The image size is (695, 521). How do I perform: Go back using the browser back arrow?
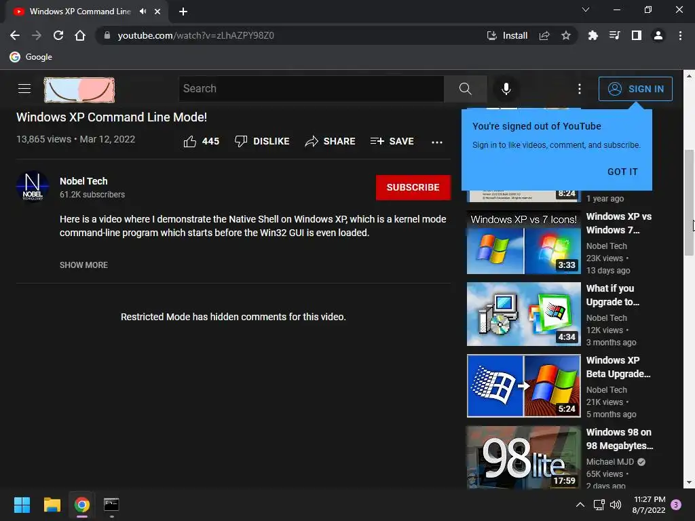[15, 35]
